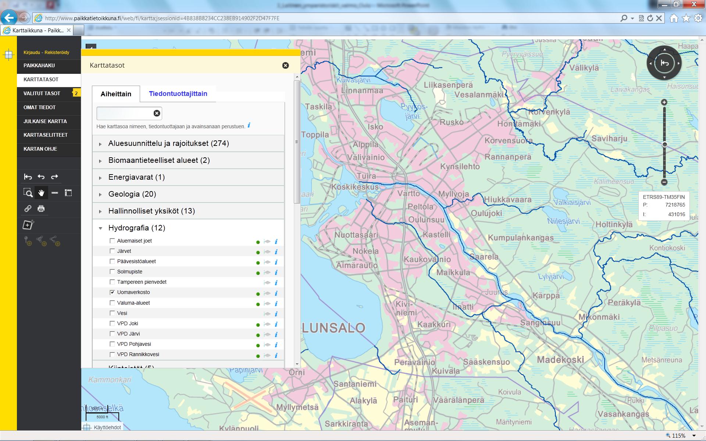Open info icon for Tampereen pienvedet layer
The height and width of the screenshot is (441, 706).
coord(276,283)
